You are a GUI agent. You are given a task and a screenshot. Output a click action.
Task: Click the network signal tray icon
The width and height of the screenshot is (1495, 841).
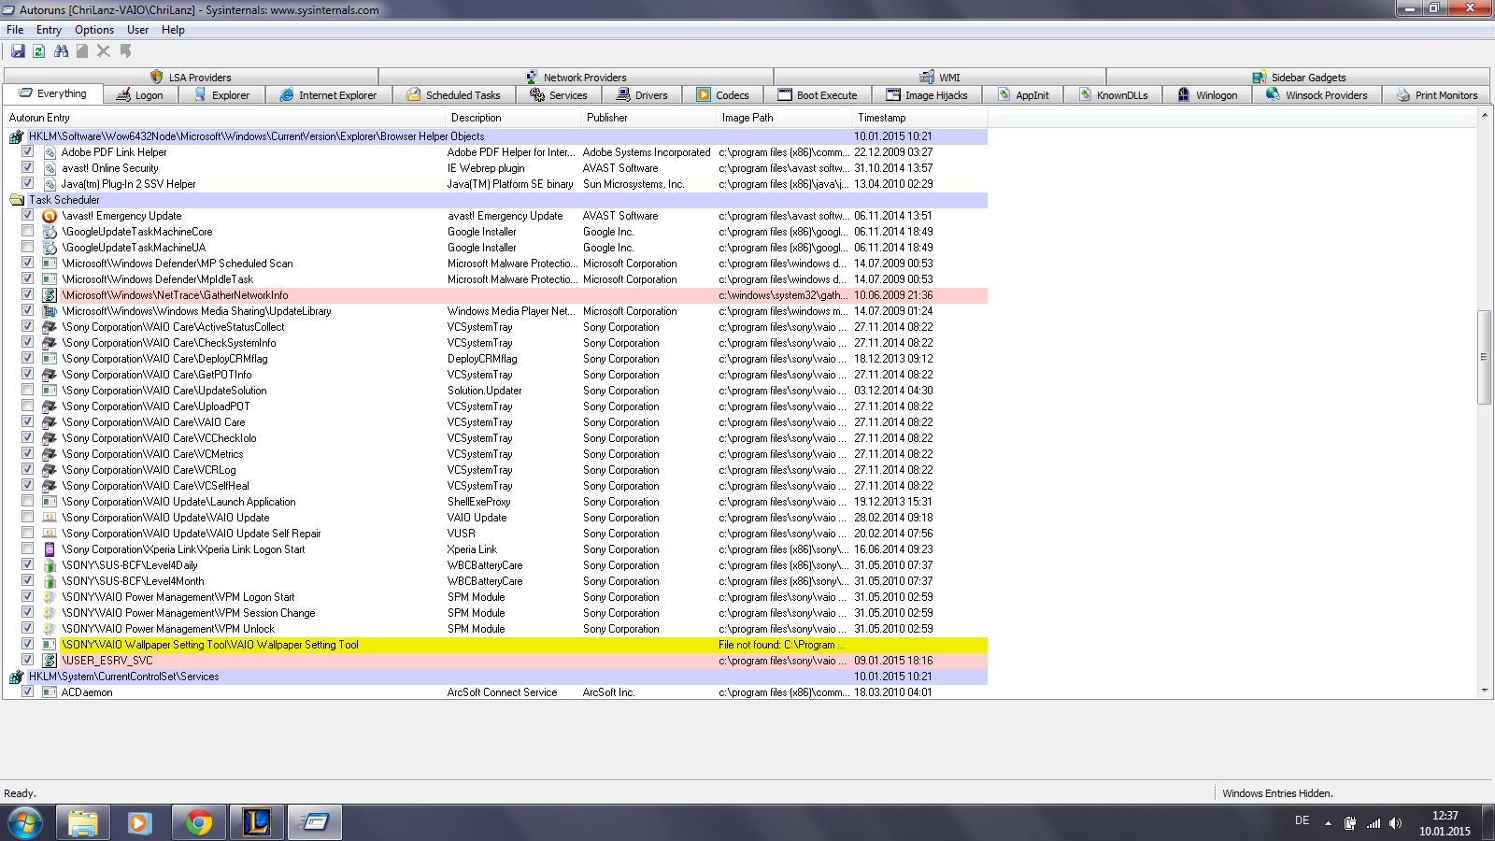coord(1374,823)
